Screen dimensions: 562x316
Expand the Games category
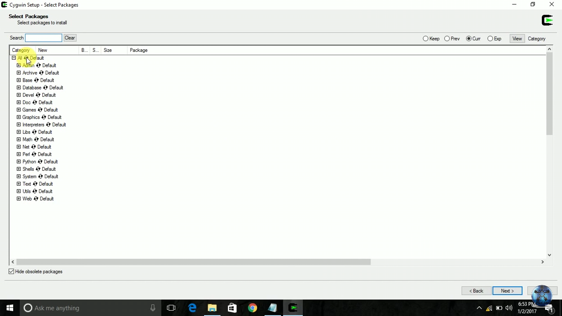(x=18, y=110)
